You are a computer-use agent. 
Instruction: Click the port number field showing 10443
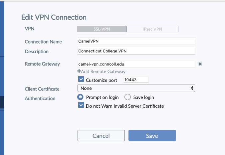coord(135,80)
